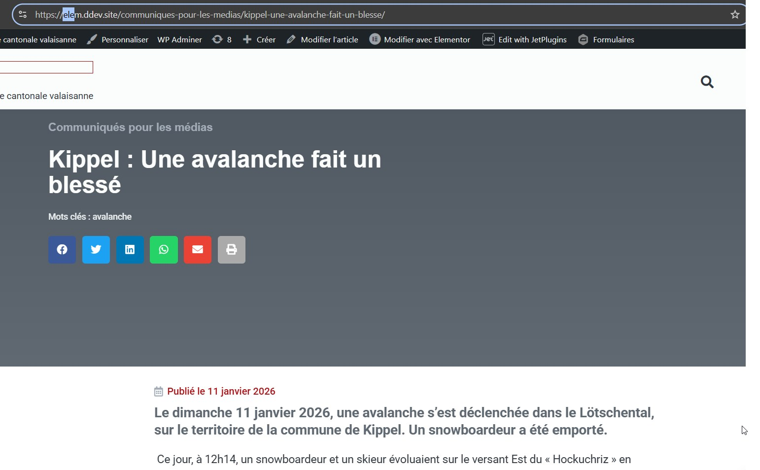Bookmark this page with the star icon

(x=735, y=15)
